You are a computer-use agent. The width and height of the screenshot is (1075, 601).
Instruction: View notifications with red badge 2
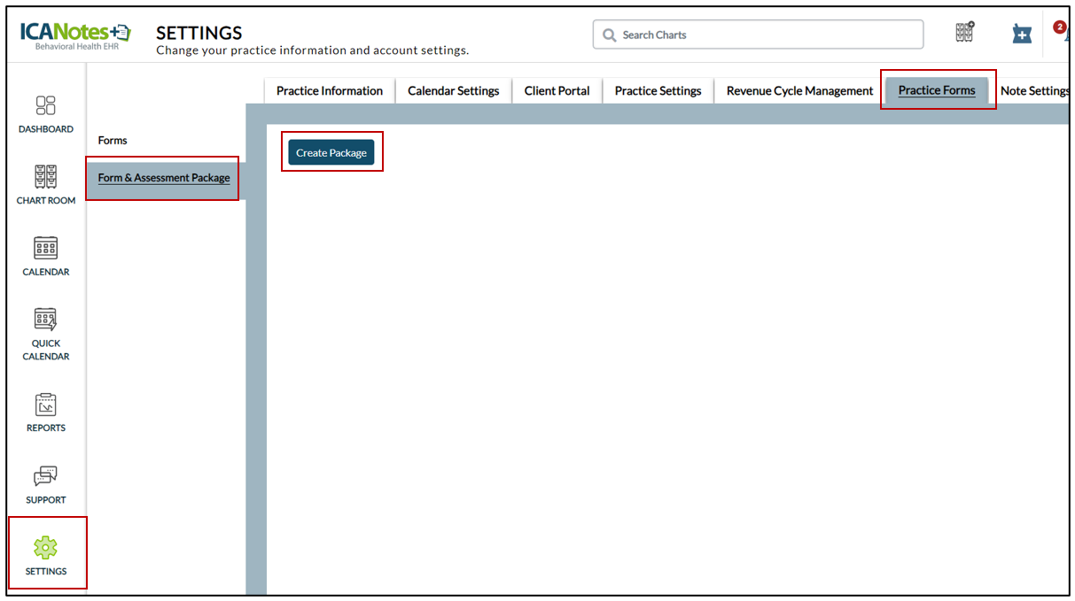[1060, 29]
